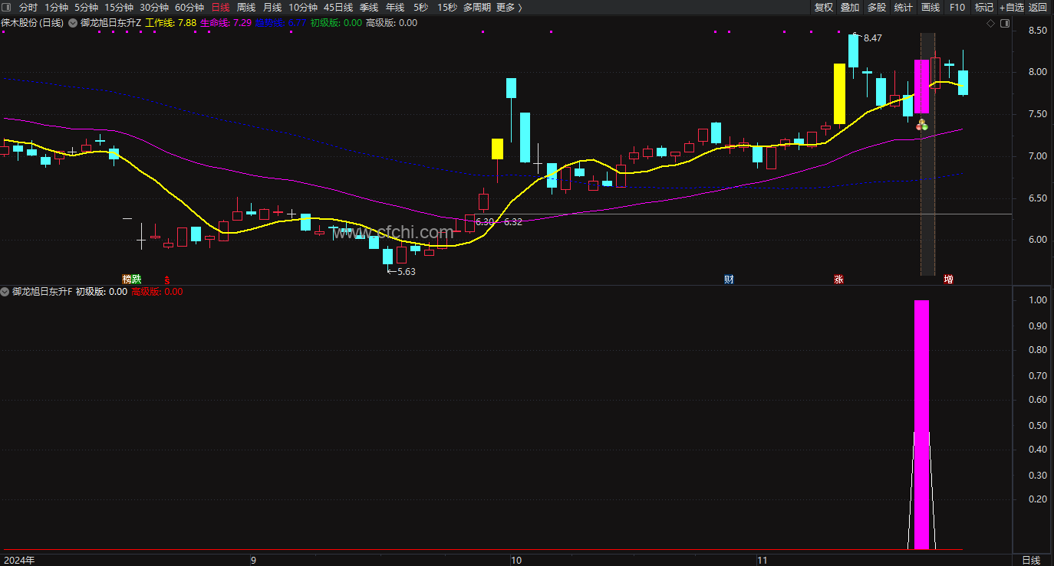This screenshot has width=1054, height=566.
Task: Click the 榜跌 event marker icon
Action: (132, 280)
